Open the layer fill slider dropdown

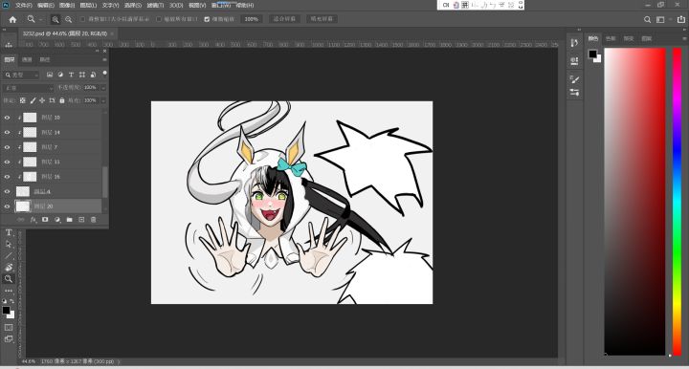[x=103, y=100]
